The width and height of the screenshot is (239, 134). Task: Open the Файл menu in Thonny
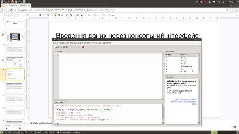55,43
